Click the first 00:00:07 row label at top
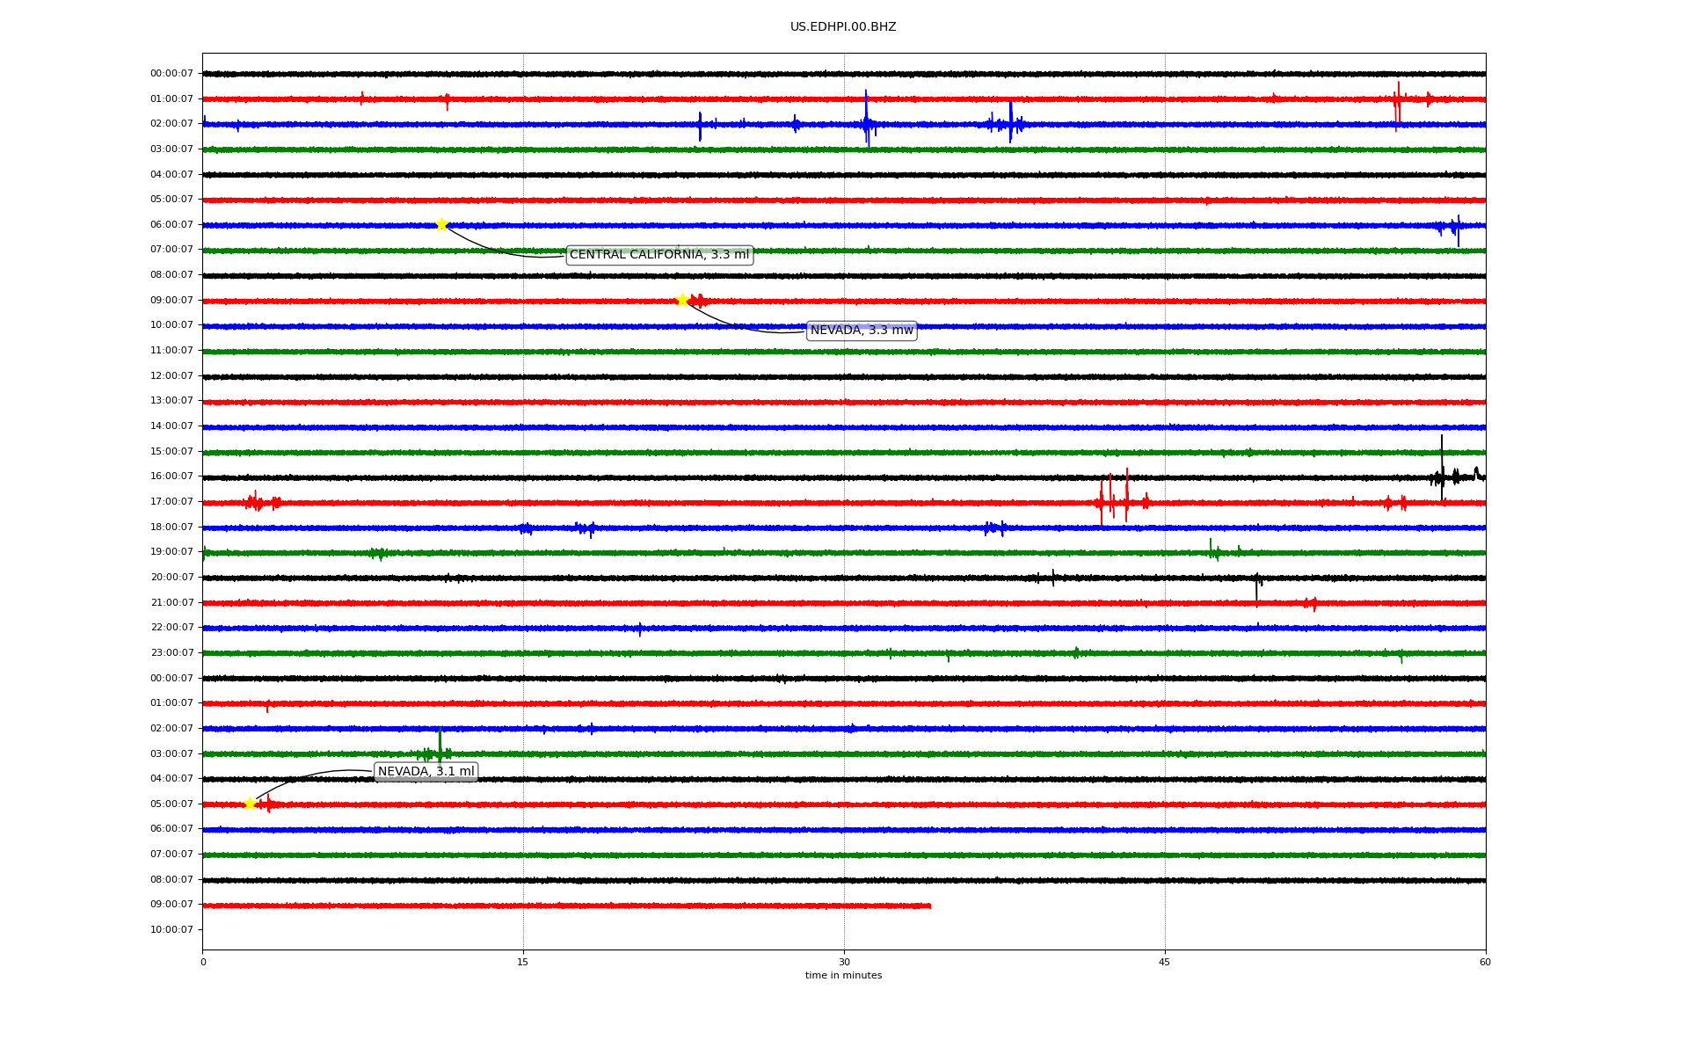 click(171, 74)
